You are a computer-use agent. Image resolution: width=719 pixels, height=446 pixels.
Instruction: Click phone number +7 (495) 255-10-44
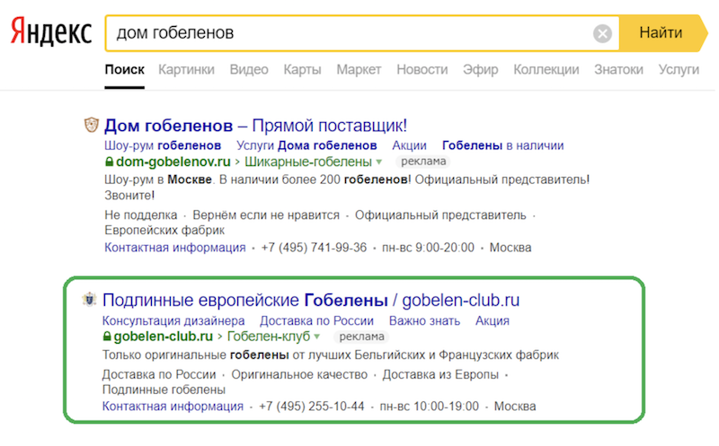(311, 407)
